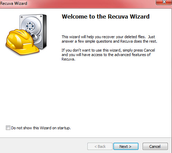The image size is (172, 153).
Task: Click the 'Recuva Wizard' title bar text
Action: 13,3
